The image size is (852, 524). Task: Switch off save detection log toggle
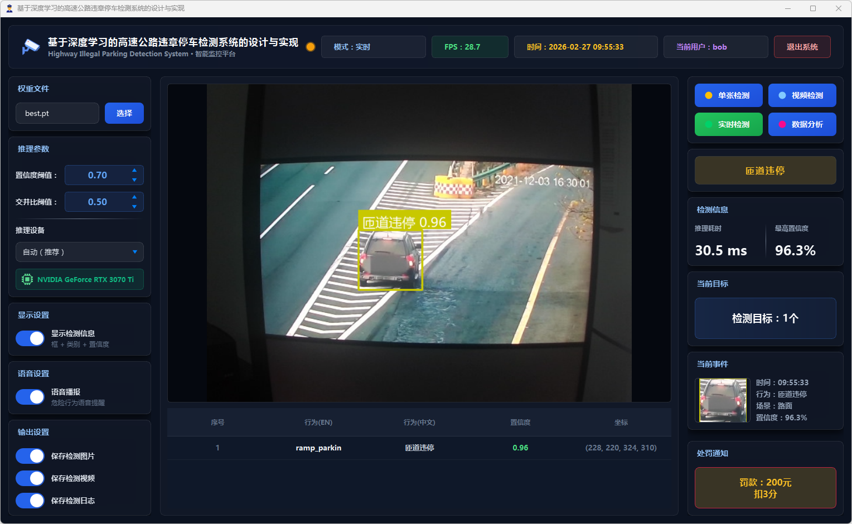point(30,501)
